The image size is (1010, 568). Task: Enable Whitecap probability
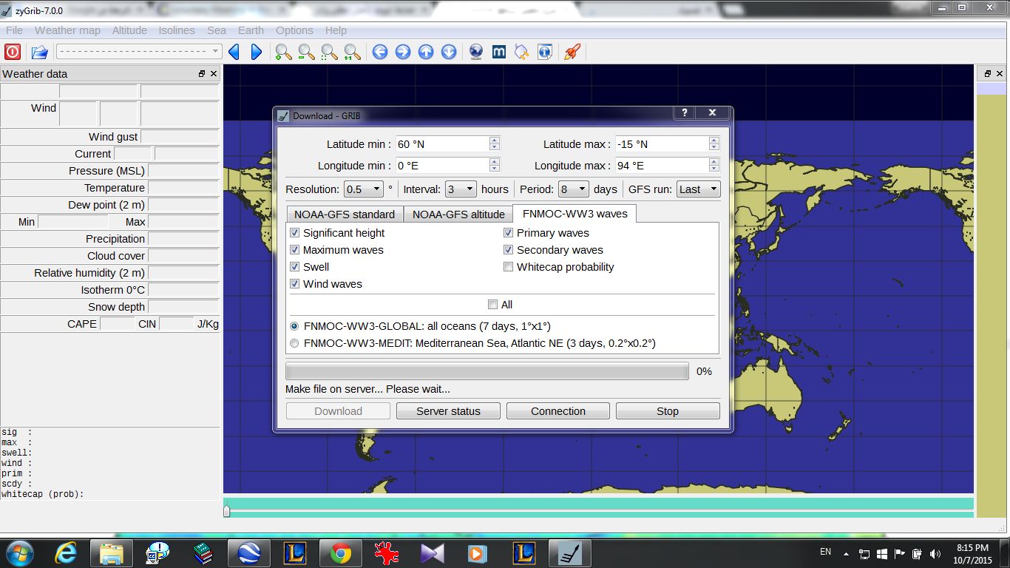point(509,267)
